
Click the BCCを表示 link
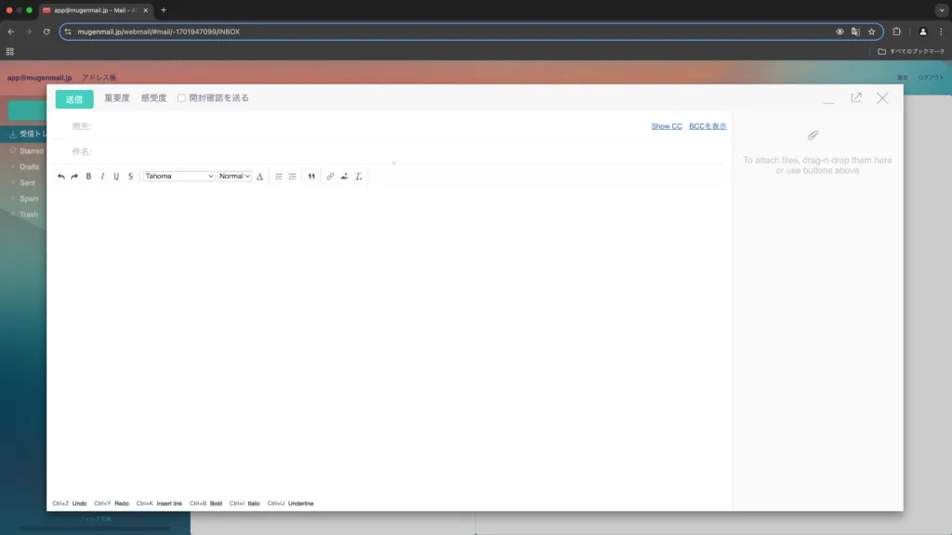click(x=707, y=126)
